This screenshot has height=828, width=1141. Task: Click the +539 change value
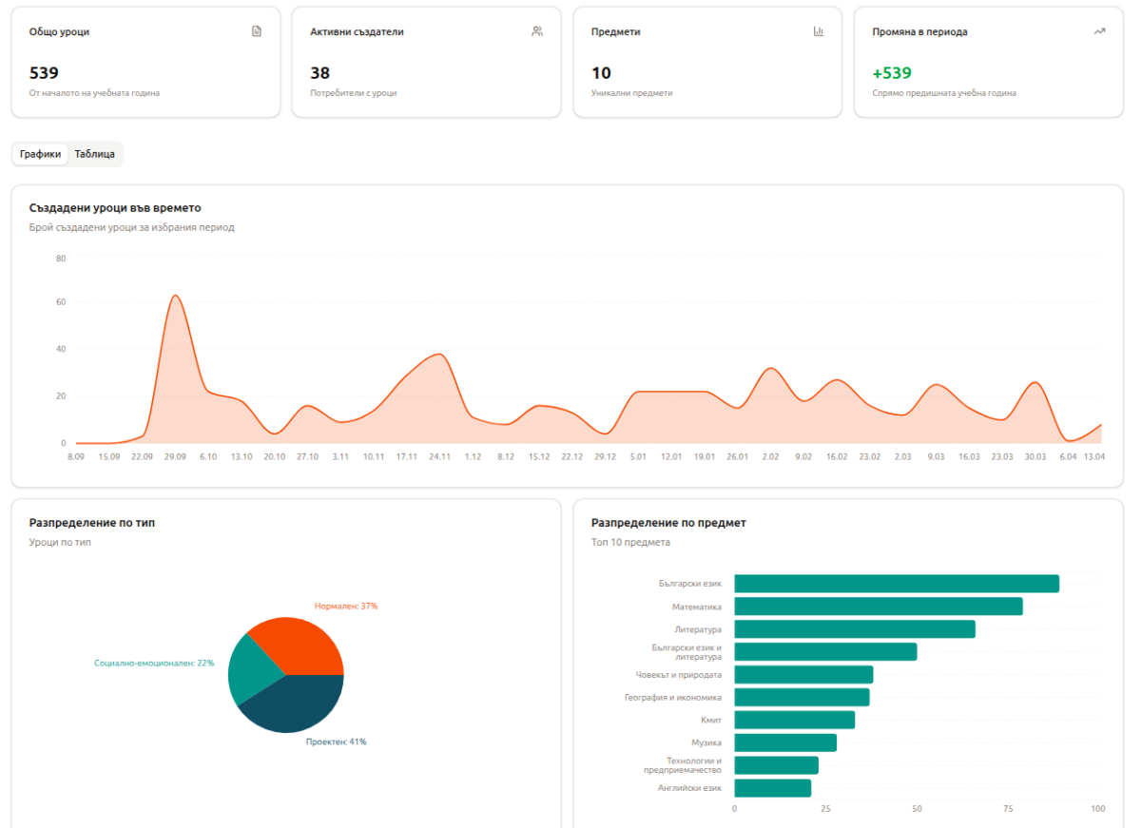pos(892,73)
